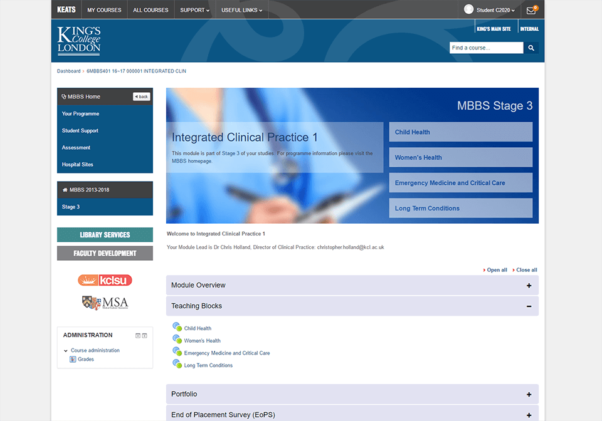Viewport: 602px width, 421px height.
Task: Open Women's Health link under Teaching Blocks
Action: (x=203, y=341)
